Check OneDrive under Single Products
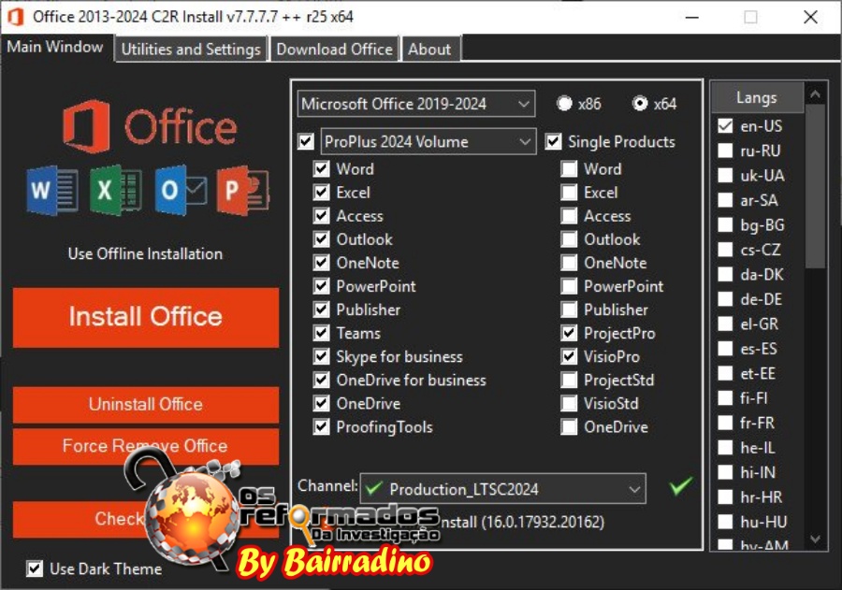This screenshot has height=590, width=842. coord(569,427)
